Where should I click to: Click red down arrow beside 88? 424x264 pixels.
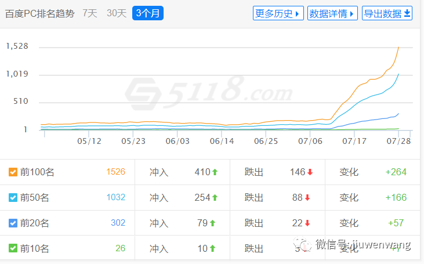[x=307, y=197]
